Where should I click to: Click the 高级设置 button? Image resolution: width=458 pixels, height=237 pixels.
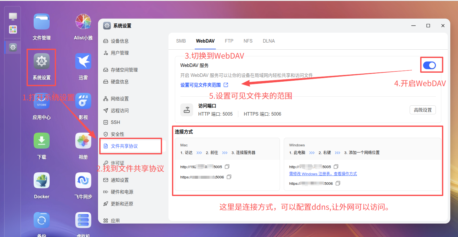[422, 110]
